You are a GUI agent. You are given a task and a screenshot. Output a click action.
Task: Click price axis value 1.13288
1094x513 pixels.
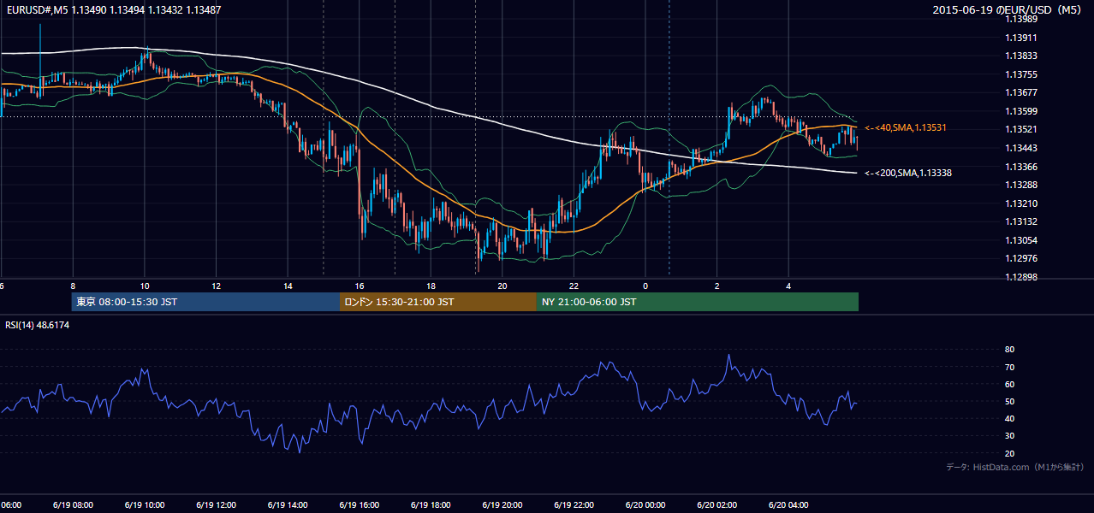[x=1020, y=185]
